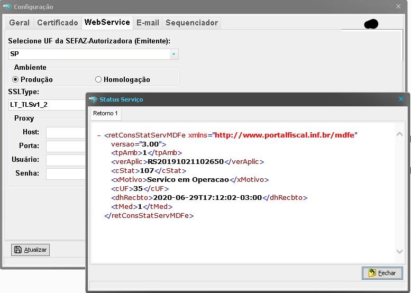The height and width of the screenshot is (293, 411).
Task: Click the floppy disk icon on Atualizar
Action: (18, 250)
